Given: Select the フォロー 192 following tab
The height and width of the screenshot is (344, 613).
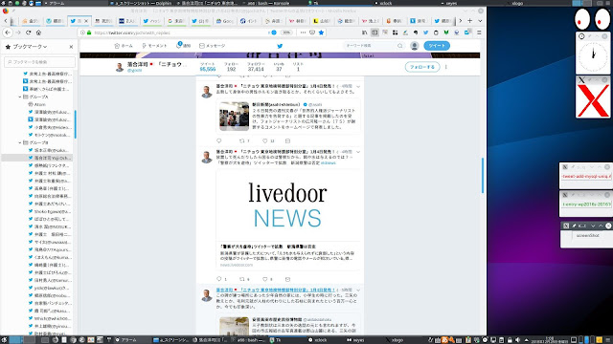Looking at the screenshot, I should point(231,67).
